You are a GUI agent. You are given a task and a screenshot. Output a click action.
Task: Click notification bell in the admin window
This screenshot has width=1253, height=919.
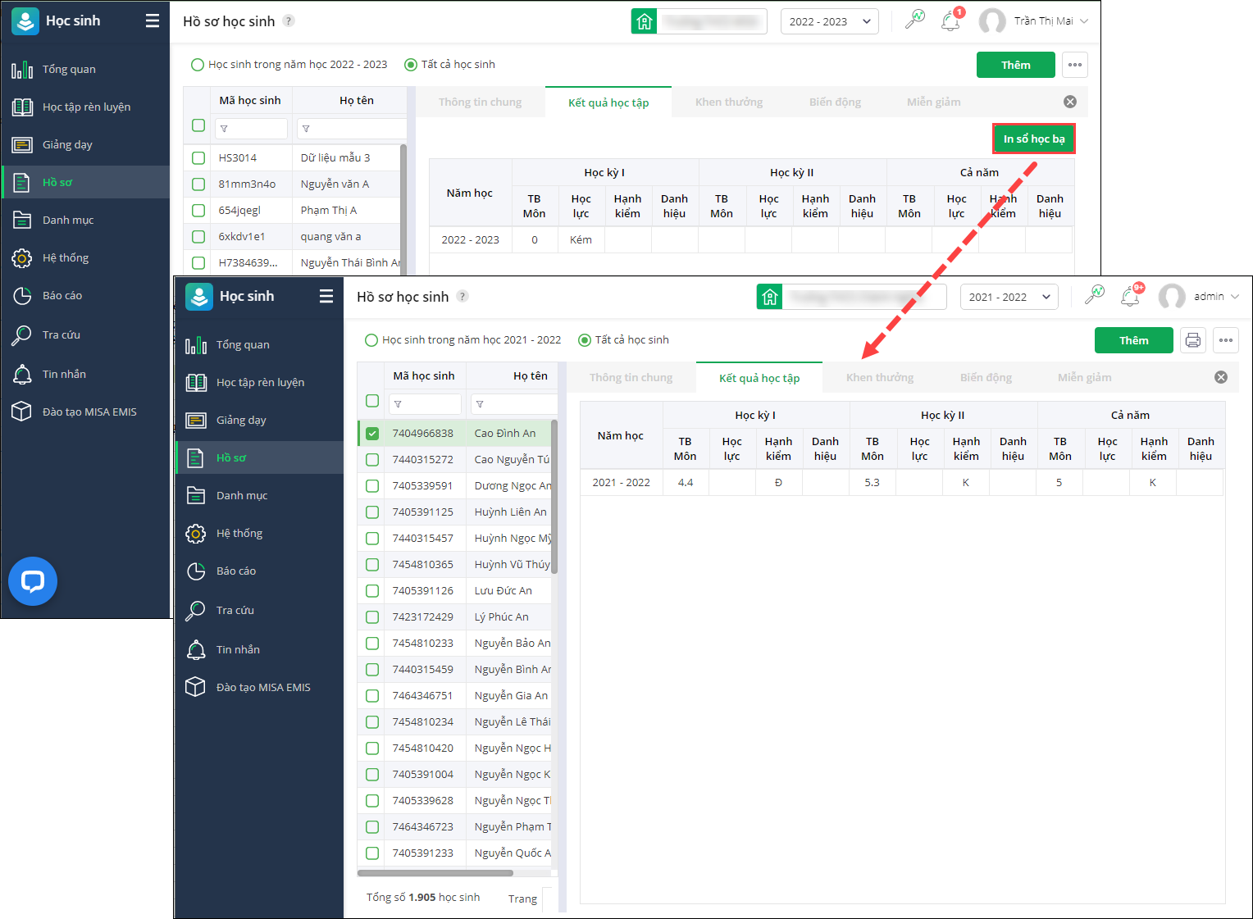1131,296
